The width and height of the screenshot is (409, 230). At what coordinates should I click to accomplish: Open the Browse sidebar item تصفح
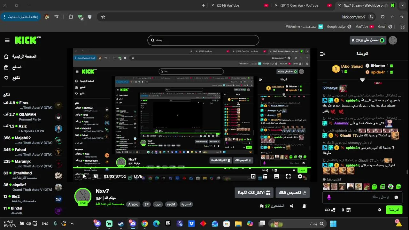click(x=12, y=67)
